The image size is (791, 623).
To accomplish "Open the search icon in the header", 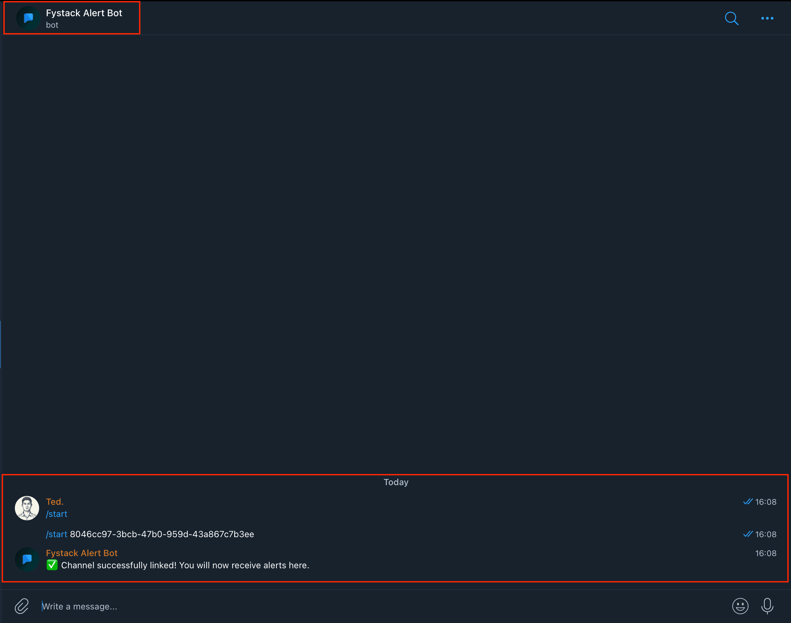I will point(731,18).
